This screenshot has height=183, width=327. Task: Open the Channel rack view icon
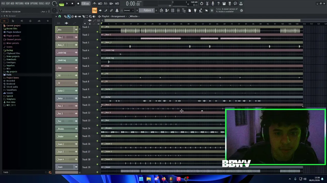pos(173,10)
